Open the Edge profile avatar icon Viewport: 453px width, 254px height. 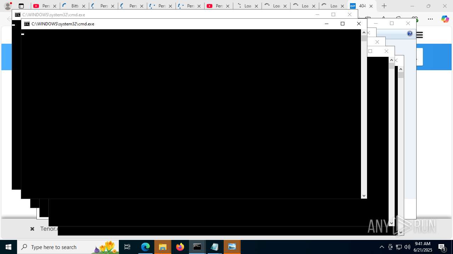(8, 6)
